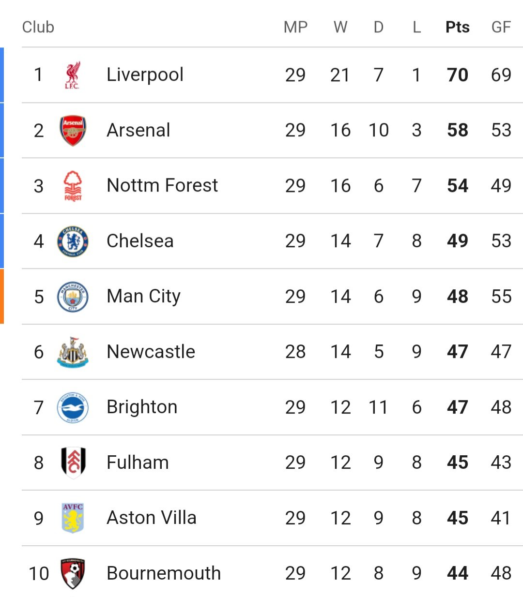523x597 pixels.
Task: Click the blue qualification bar beside Liverpool
Action: [2, 75]
